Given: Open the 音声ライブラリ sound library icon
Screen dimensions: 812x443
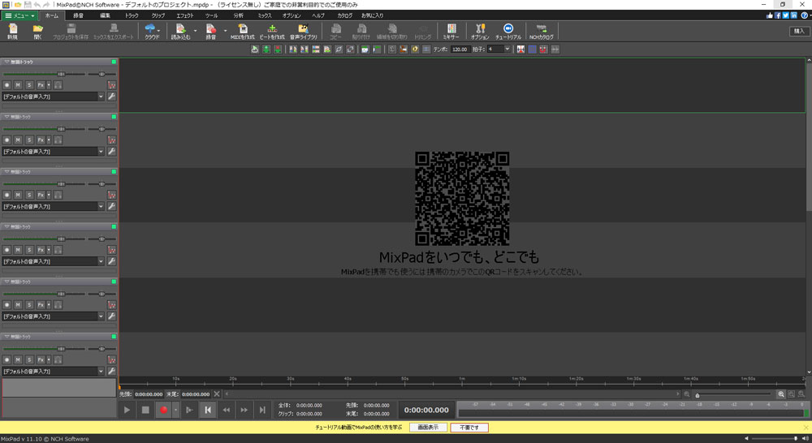Looking at the screenshot, I should pos(304,31).
